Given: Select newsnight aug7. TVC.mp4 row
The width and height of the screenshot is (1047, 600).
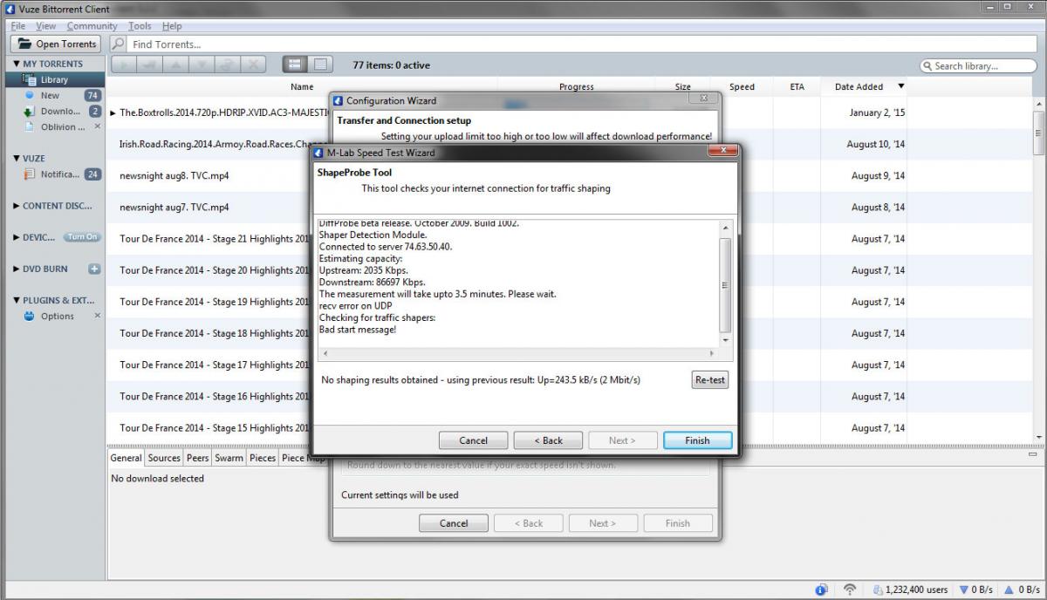Looking at the screenshot, I should click(571, 207).
